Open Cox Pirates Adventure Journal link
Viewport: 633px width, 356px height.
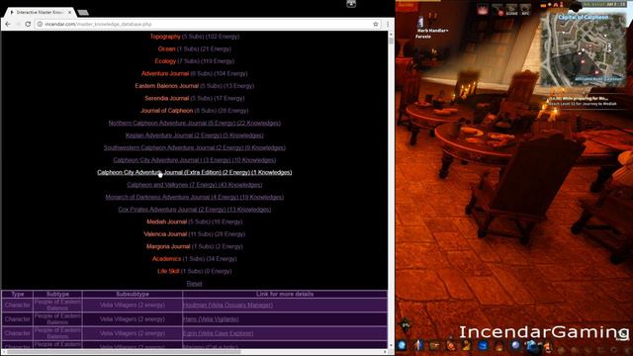pos(195,210)
